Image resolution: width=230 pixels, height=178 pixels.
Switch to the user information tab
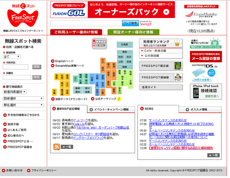coord(76,32)
